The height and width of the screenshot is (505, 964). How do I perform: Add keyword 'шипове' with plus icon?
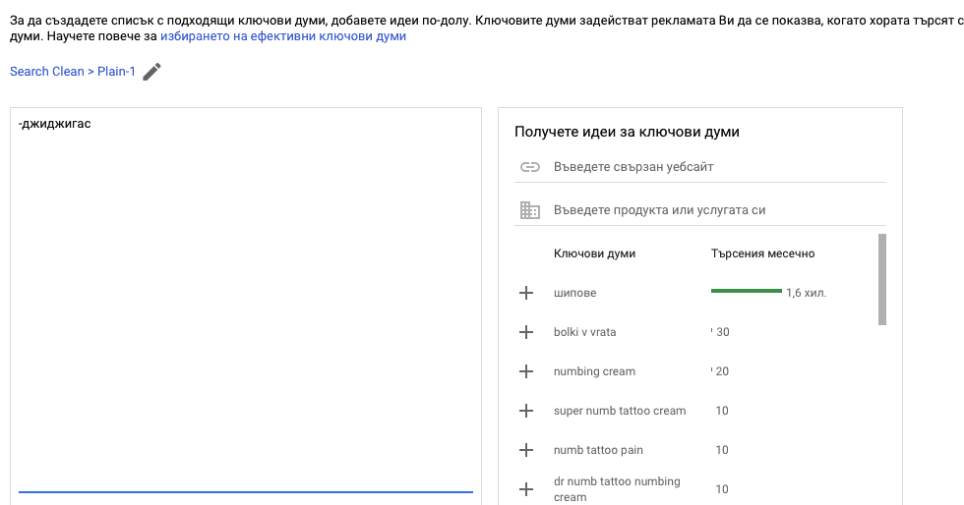[526, 293]
